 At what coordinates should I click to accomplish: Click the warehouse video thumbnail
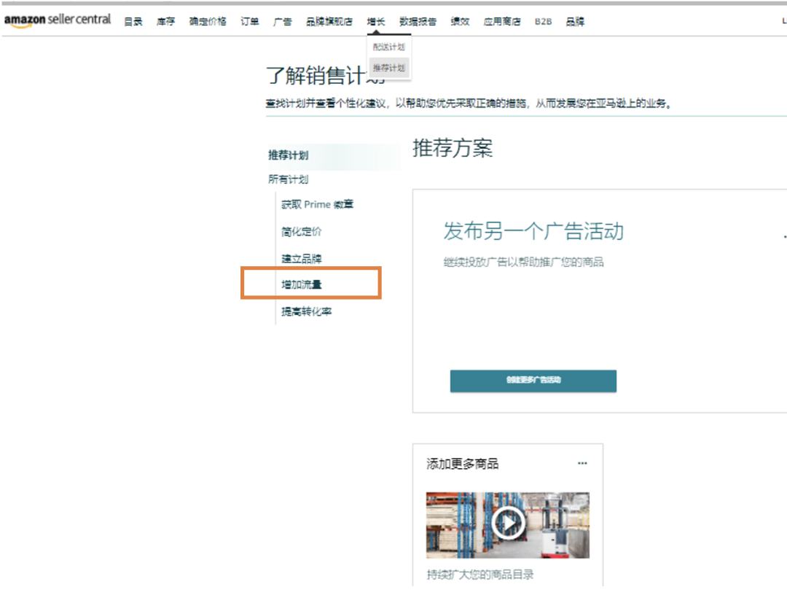click(x=508, y=524)
